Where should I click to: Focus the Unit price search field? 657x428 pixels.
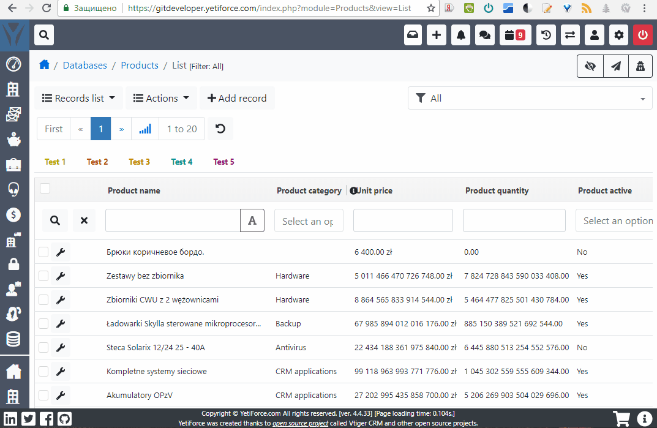coord(403,220)
